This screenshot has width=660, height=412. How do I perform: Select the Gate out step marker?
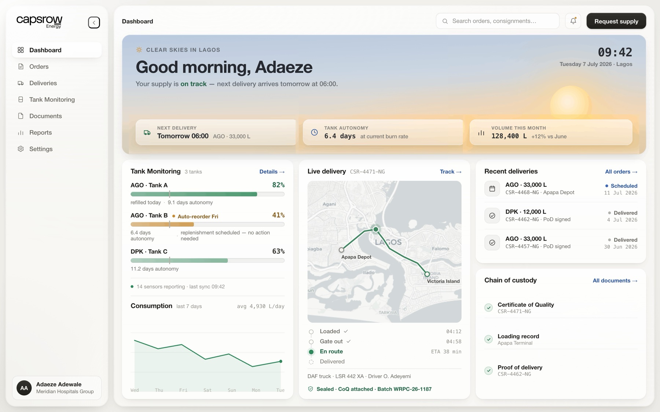(x=311, y=342)
